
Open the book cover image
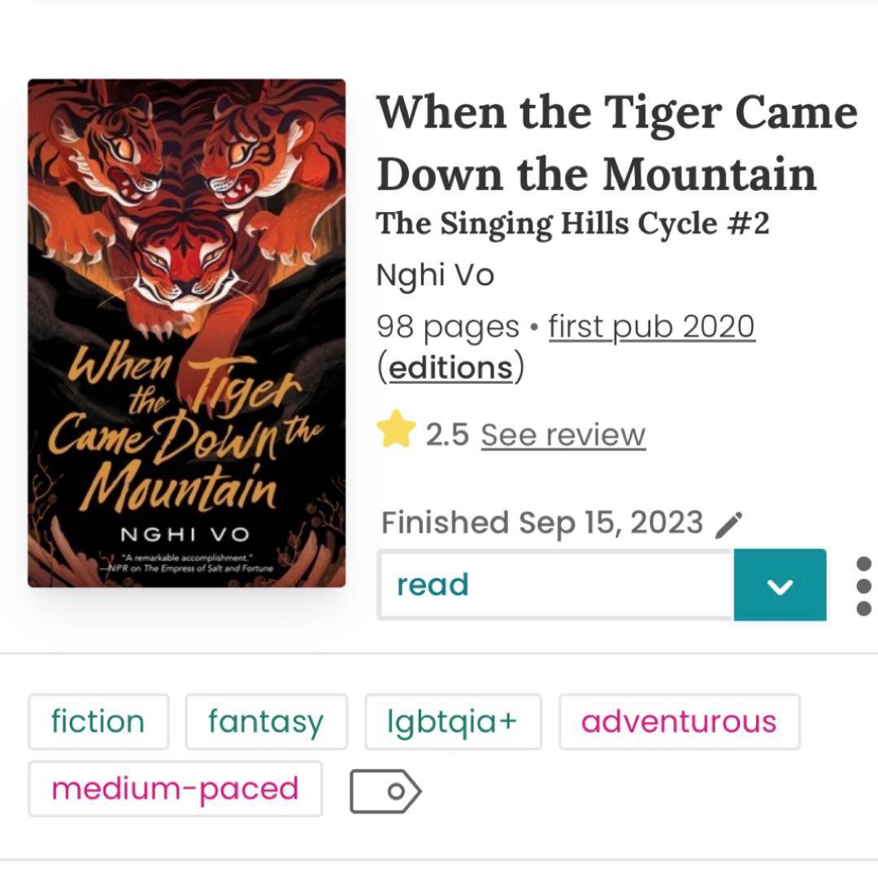[187, 333]
